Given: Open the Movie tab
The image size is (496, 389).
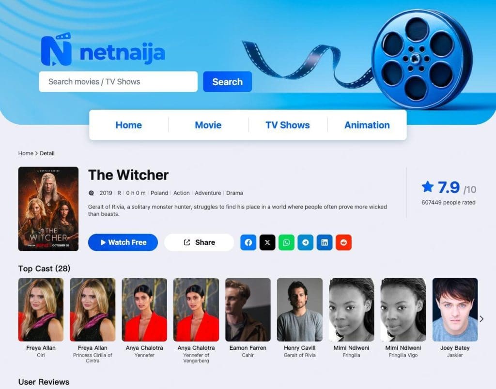Looking at the screenshot, I should click(208, 125).
